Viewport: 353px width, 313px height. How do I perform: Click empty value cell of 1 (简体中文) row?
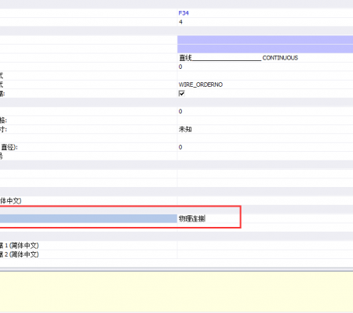(265, 246)
